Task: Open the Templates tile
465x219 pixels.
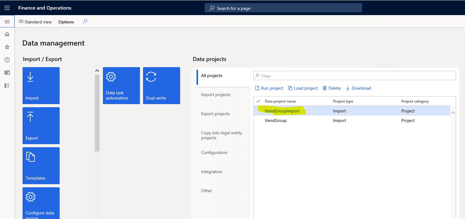Action: click(x=41, y=166)
